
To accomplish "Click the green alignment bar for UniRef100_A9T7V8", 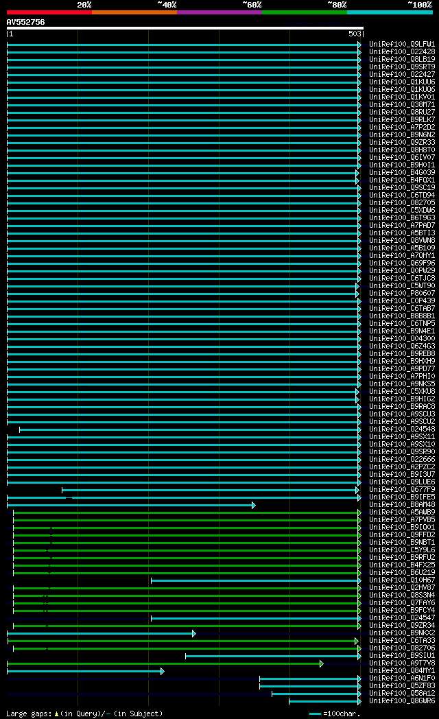I will [165, 664].
